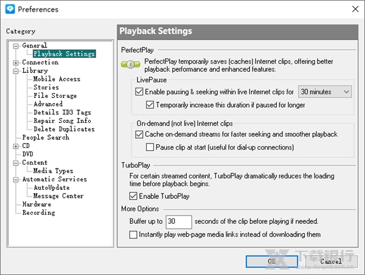Screen dimensions: 365x275
Task: Collapse the General tree node
Action: tap(16, 46)
